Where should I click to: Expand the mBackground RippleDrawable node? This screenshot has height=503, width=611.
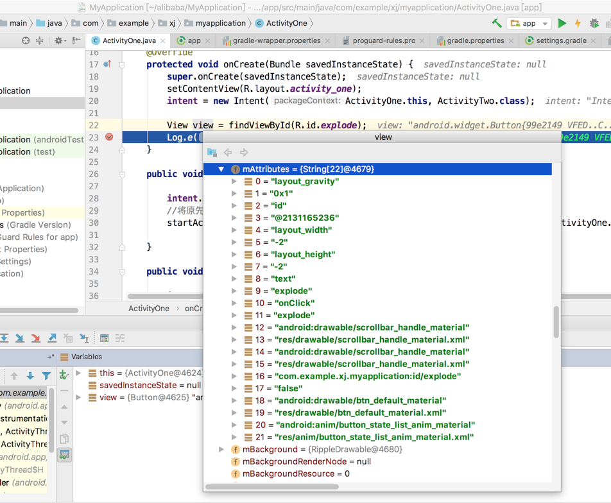[x=221, y=450]
